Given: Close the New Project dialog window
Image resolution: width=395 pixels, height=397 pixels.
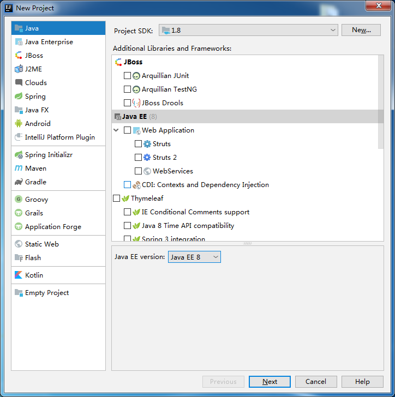Looking at the screenshot, I should click(378, 5).
